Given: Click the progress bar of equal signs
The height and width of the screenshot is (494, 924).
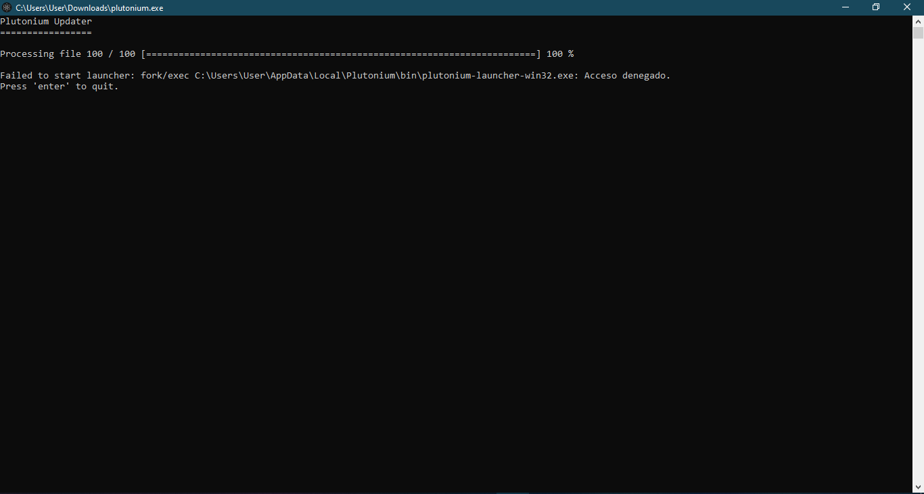Looking at the screenshot, I should point(341,54).
